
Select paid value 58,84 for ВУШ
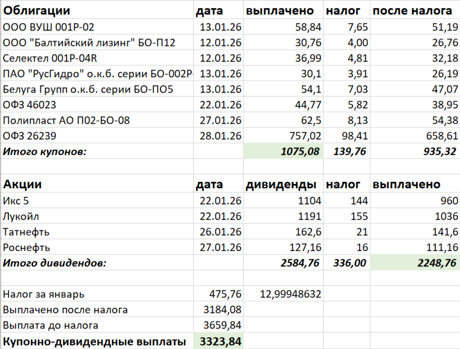tap(283, 27)
